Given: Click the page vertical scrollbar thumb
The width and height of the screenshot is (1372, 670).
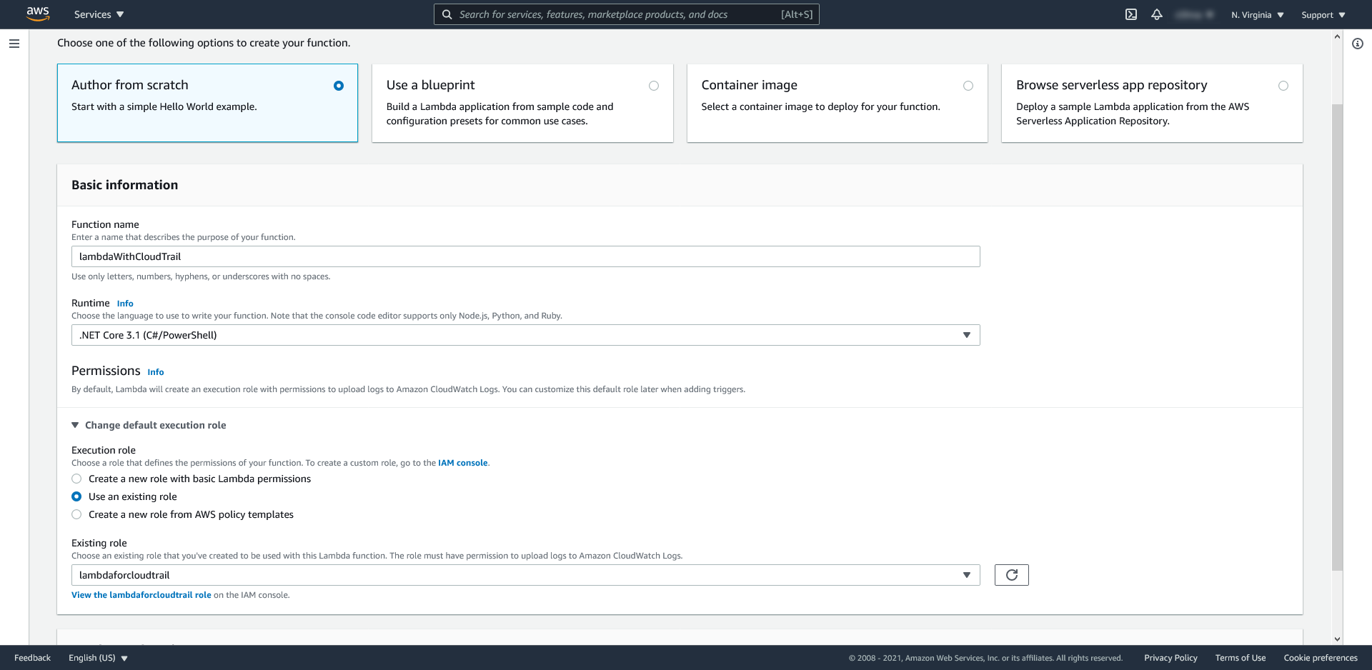Looking at the screenshot, I should click(x=1337, y=337).
